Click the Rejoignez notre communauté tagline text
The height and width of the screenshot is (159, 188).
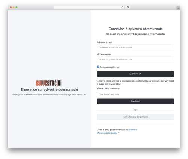pos(50,95)
